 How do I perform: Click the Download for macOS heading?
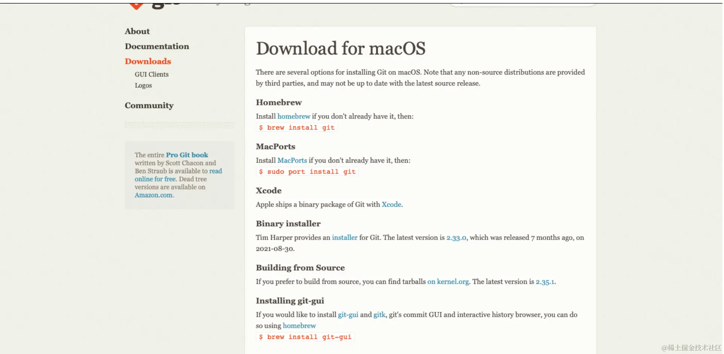[x=341, y=48]
